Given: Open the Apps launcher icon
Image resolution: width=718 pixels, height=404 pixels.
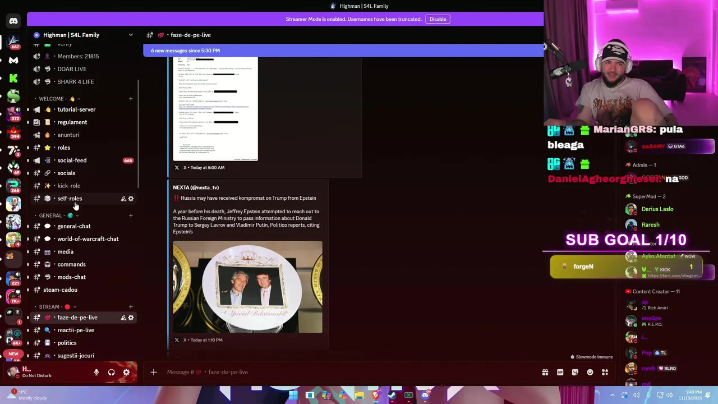Looking at the screenshot, I should coord(605,372).
